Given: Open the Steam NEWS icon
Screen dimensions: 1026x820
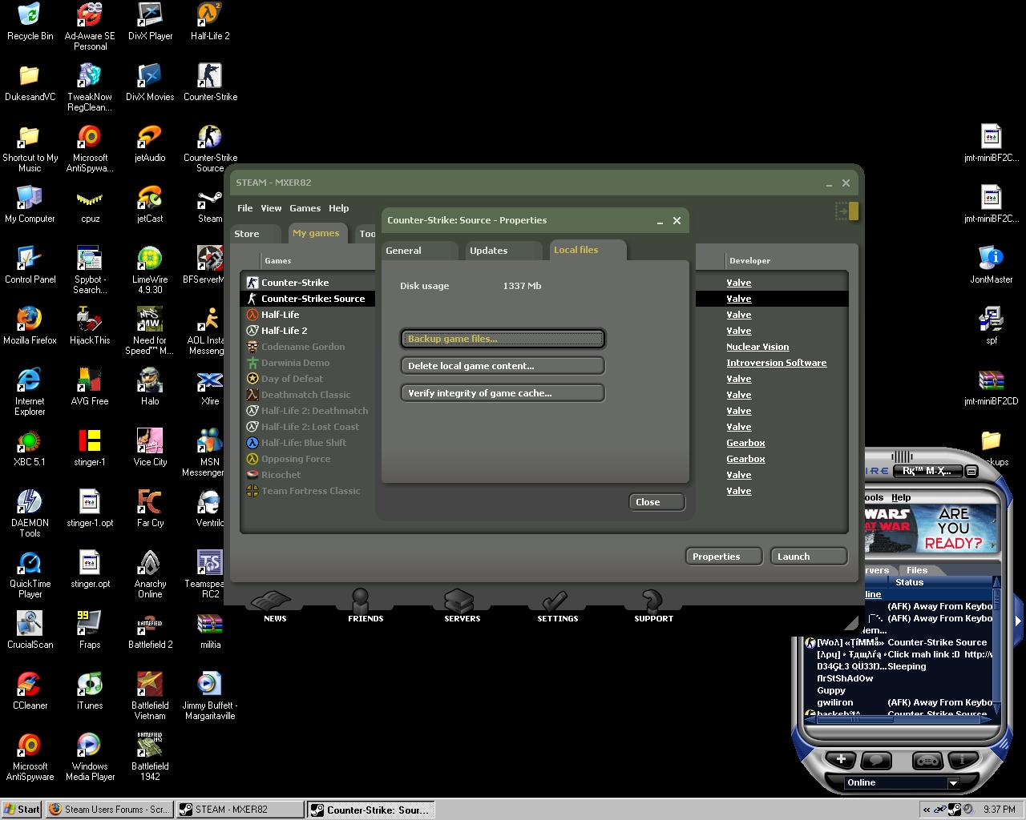Looking at the screenshot, I should point(275,606).
